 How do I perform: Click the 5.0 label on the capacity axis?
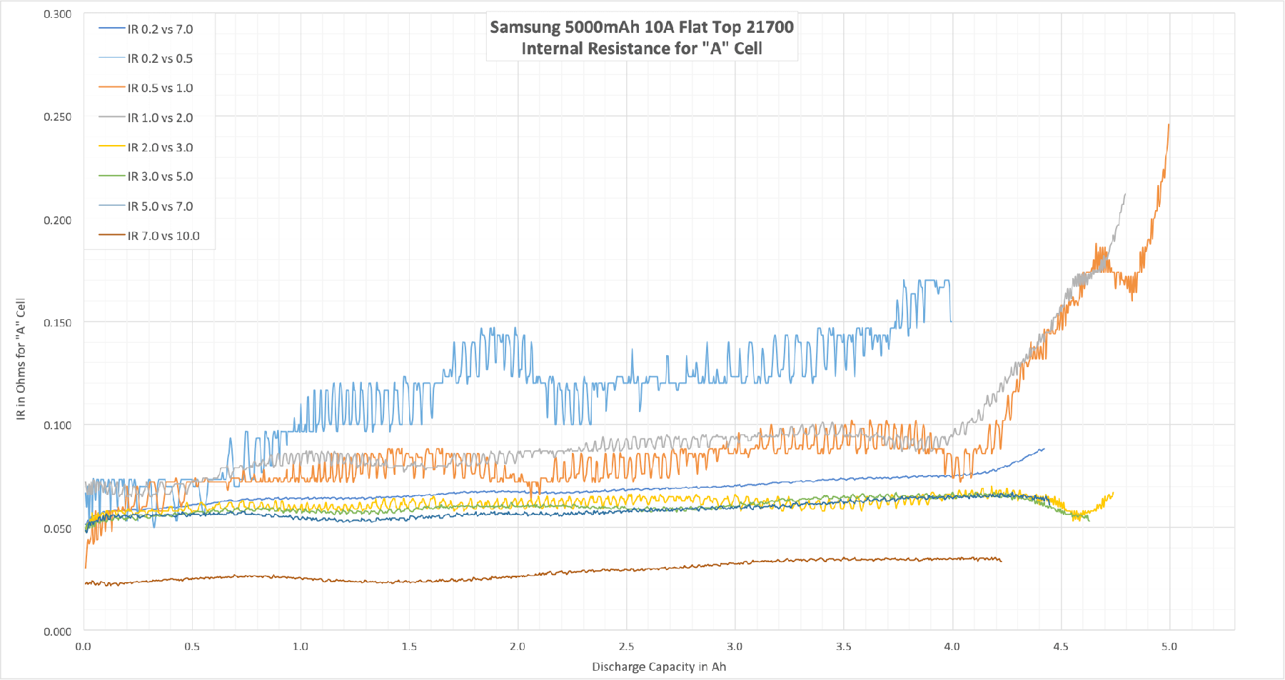pyautogui.click(x=1169, y=646)
